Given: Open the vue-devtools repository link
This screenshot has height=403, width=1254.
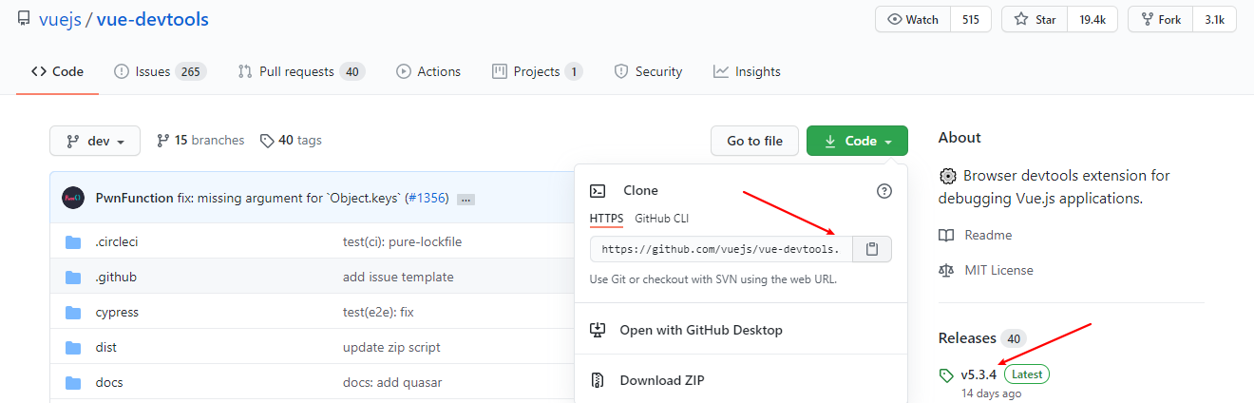Looking at the screenshot, I should point(152,19).
